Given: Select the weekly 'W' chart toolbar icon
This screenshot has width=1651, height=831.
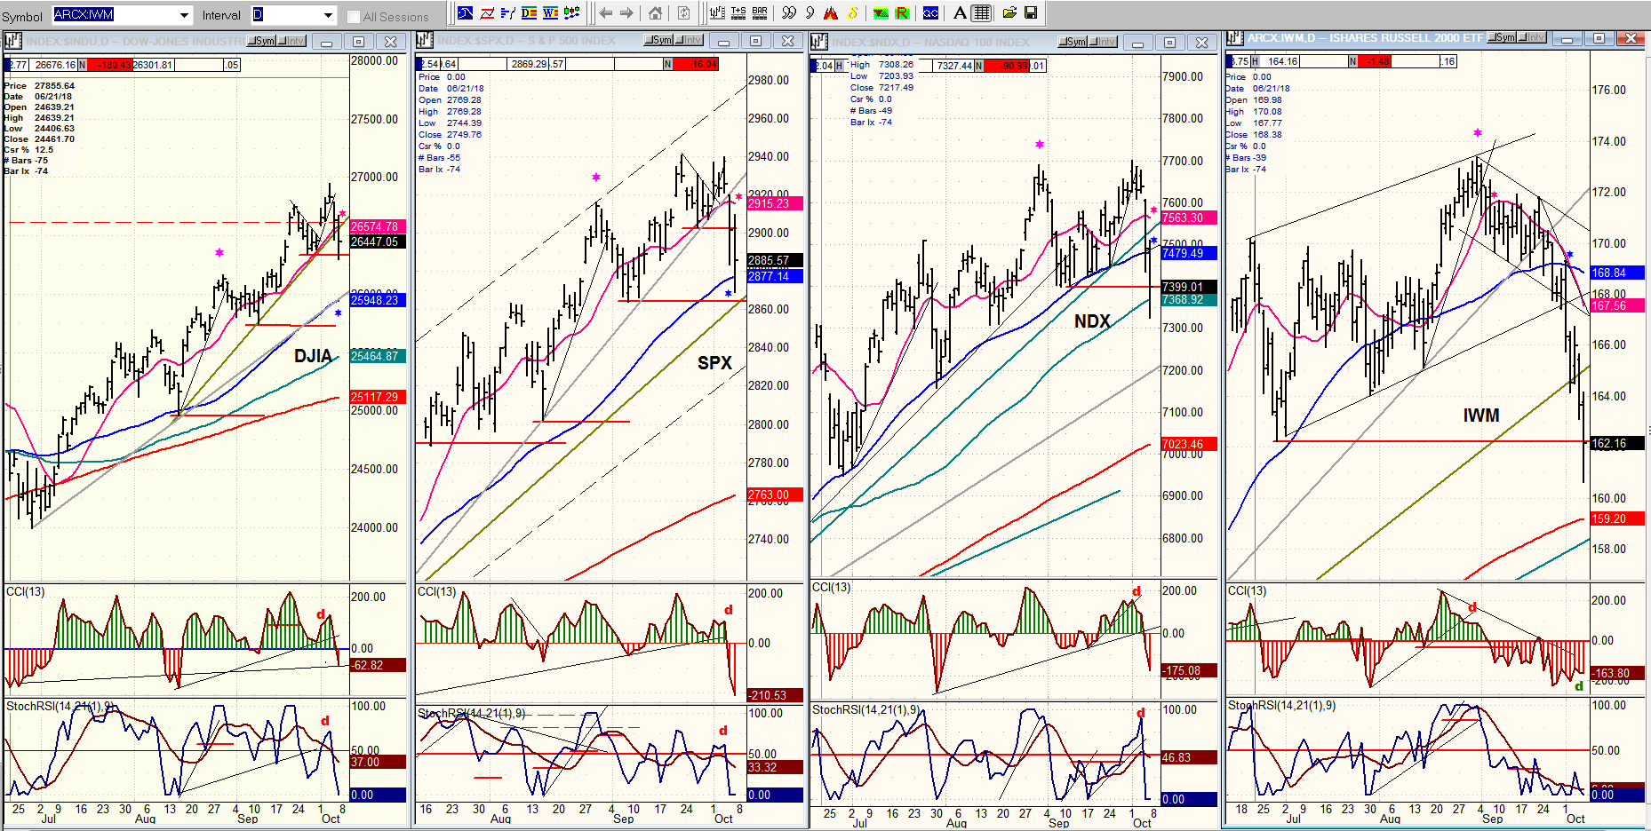Looking at the screenshot, I should click(551, 13).
